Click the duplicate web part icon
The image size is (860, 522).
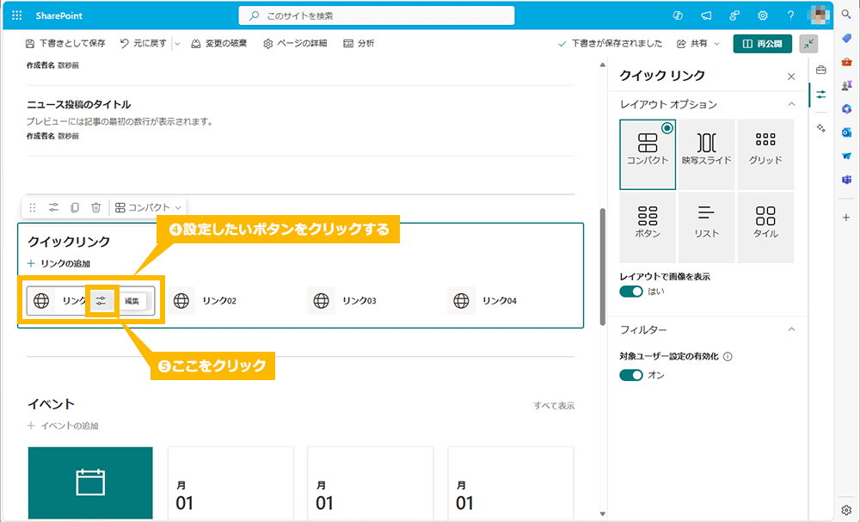(75, 207)
